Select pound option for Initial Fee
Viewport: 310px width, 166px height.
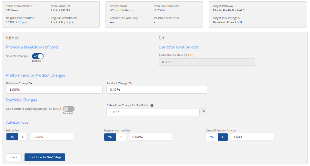click(23, 137)
